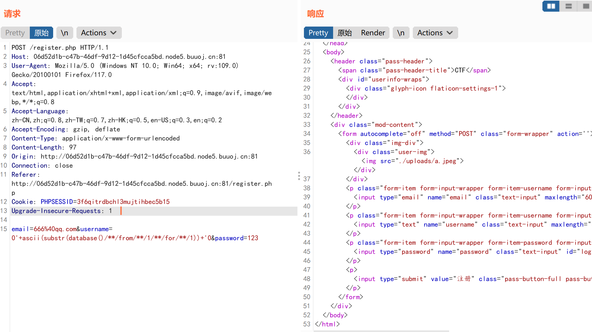Open response Render tab
The width and height of the screenshot is (592, 332).
(373, 33)
